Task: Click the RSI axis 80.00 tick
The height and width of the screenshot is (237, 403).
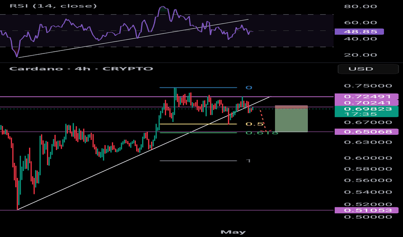Action: pyautogui.click(x=360, y=6)
